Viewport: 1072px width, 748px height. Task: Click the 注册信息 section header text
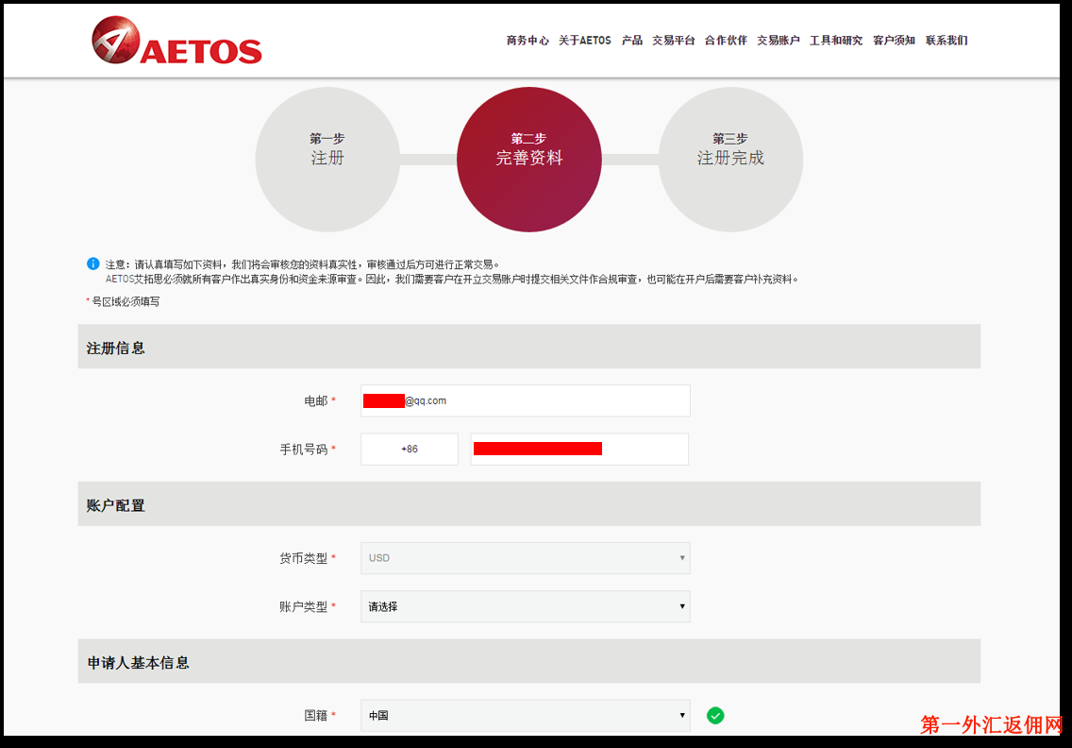pos(115,348)
